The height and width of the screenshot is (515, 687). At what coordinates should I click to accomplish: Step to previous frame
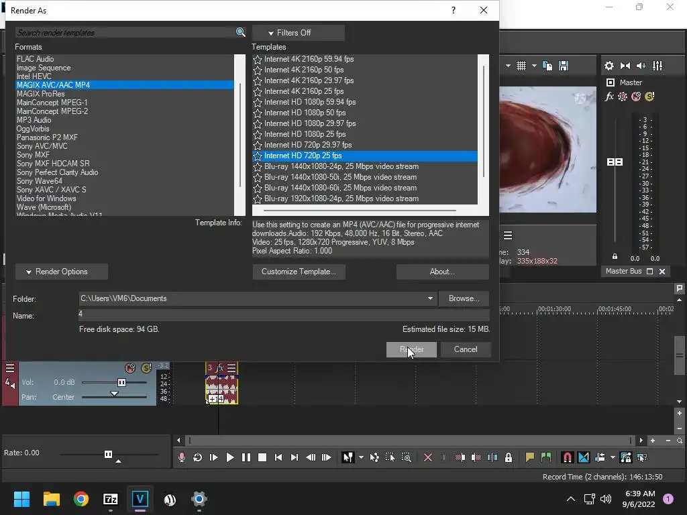tap(311, 457)
